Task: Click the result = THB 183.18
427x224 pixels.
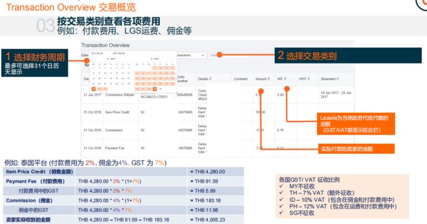Action: click(205, 201)
